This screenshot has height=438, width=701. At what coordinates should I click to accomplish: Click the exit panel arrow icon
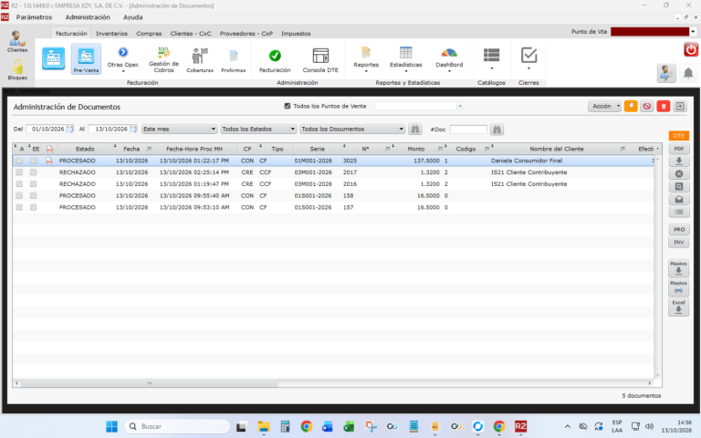click(x=680, y=107)
